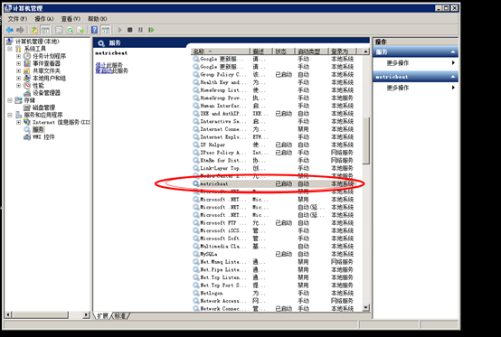Sort the services by the 状态 column header

pyautogui.click(x=283, y=51)
